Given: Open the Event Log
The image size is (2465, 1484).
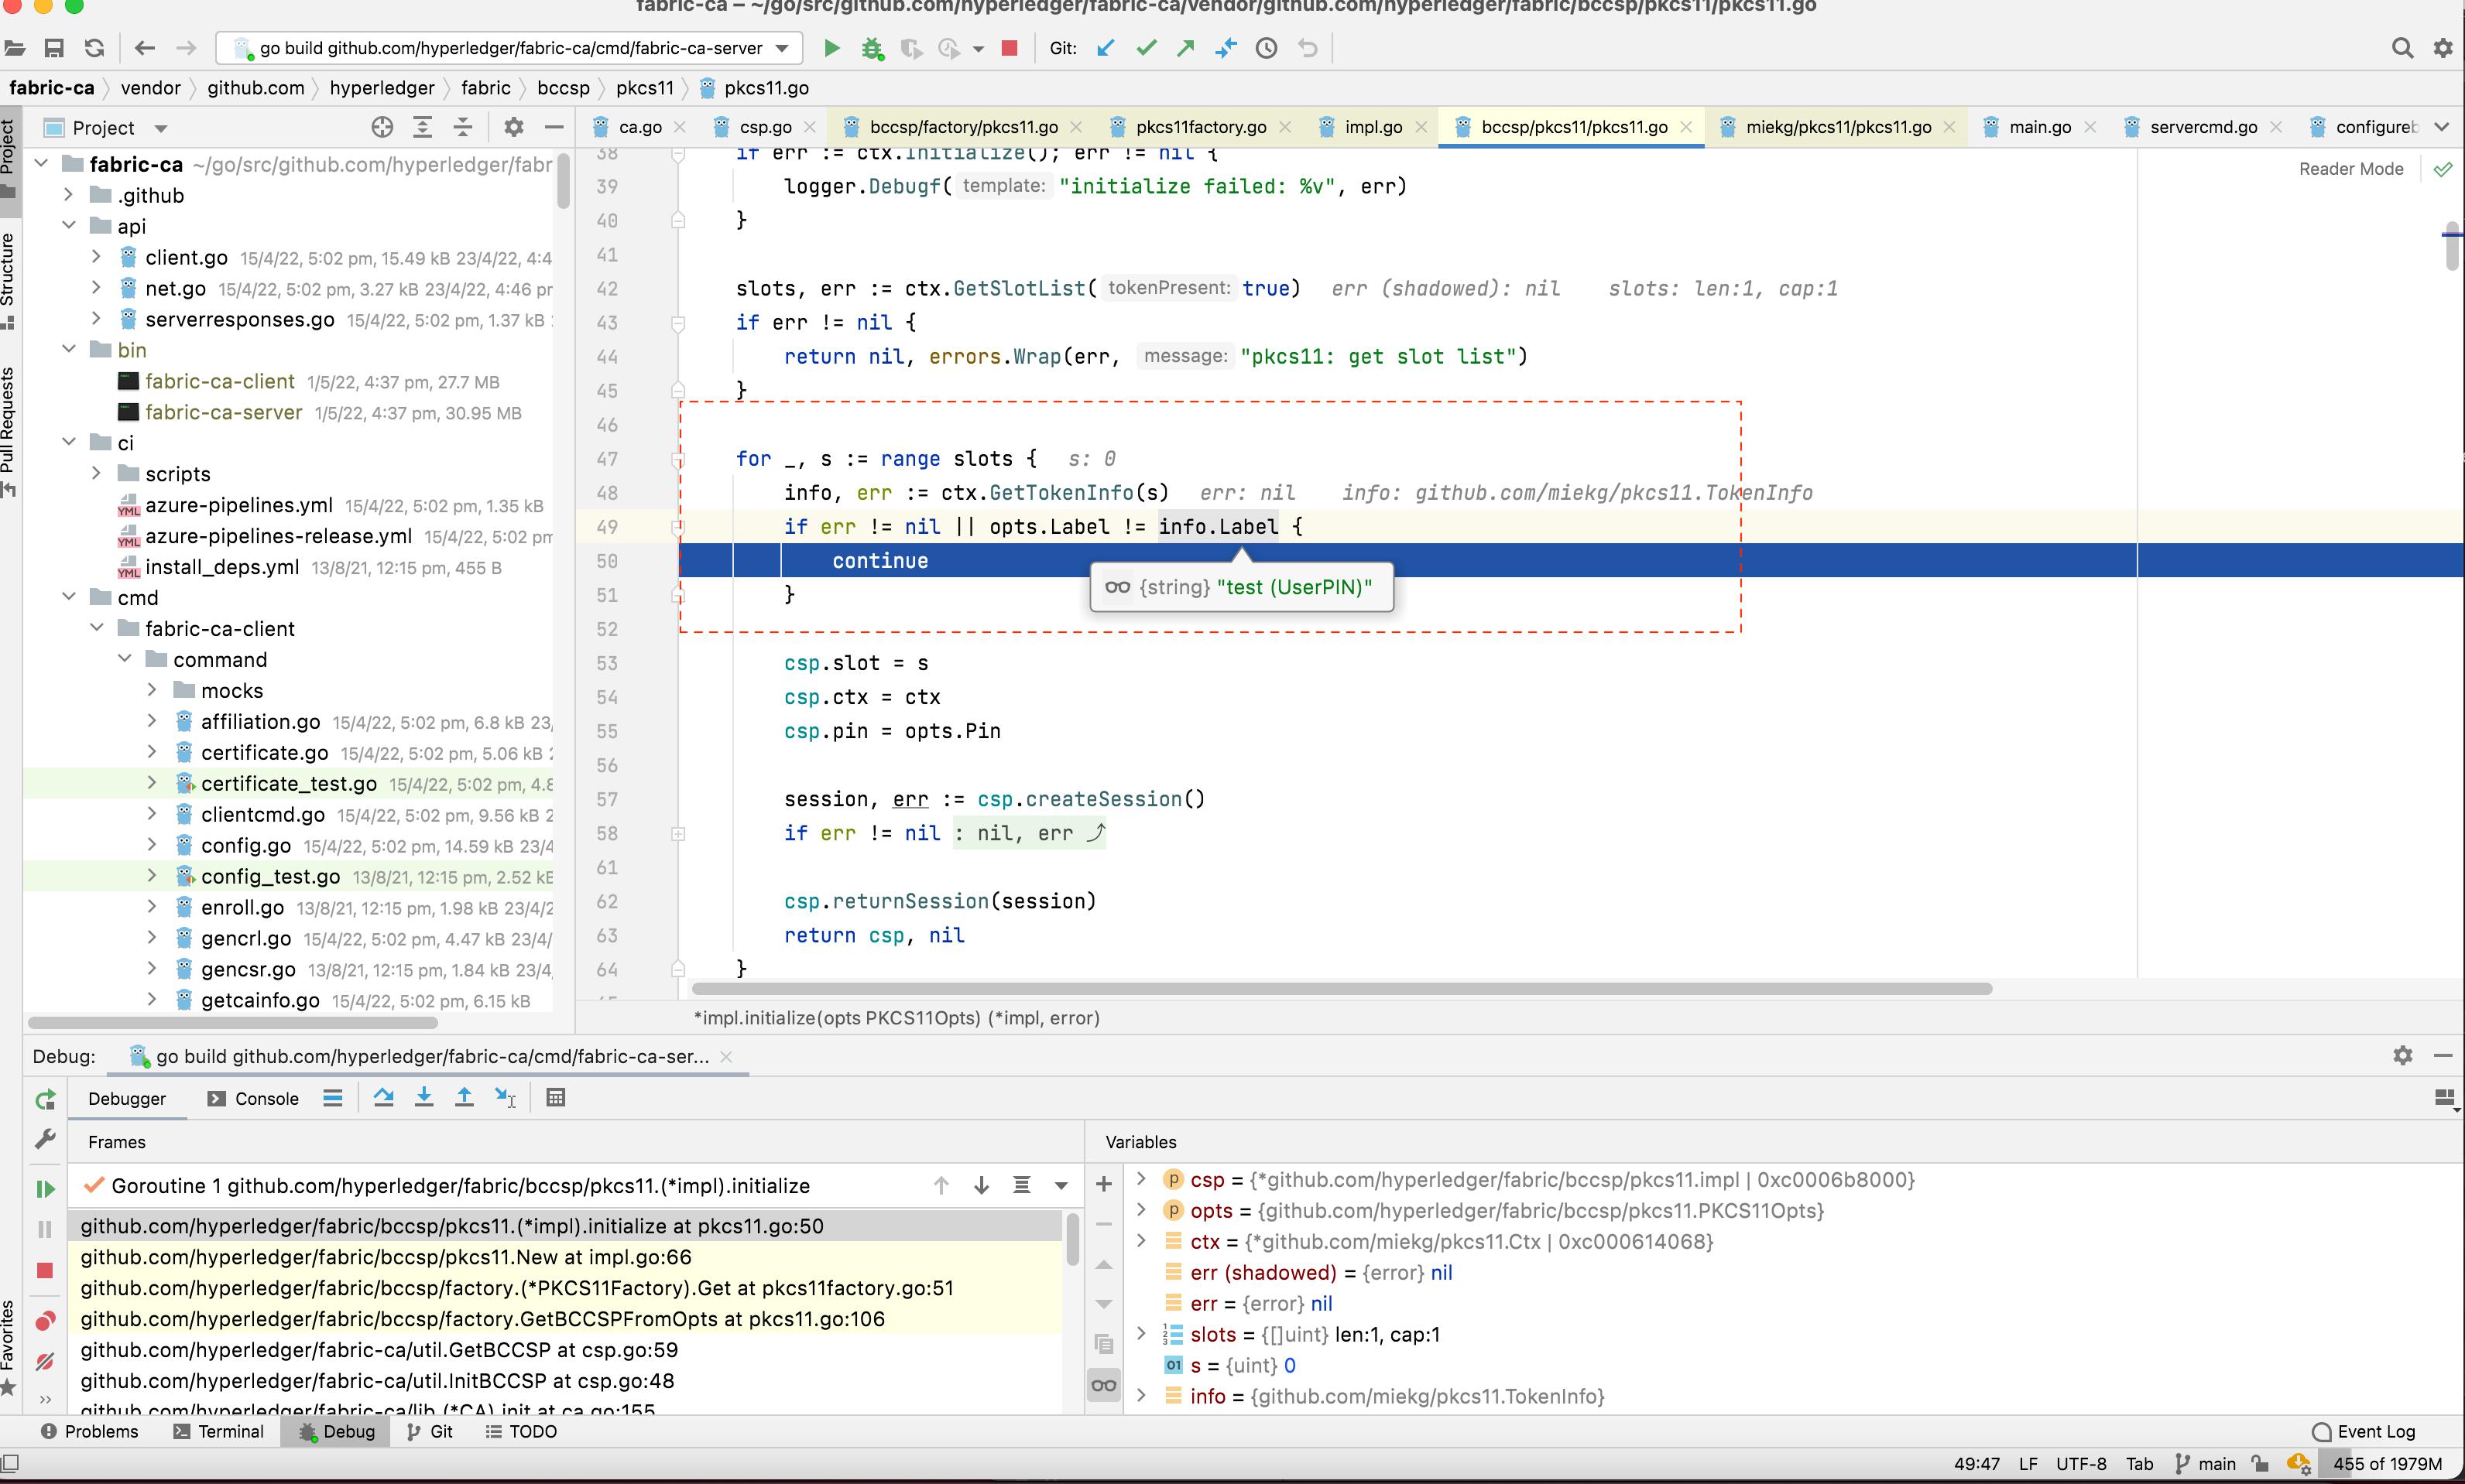Looking at the screenshot, I should [x=2364, y=1431].
